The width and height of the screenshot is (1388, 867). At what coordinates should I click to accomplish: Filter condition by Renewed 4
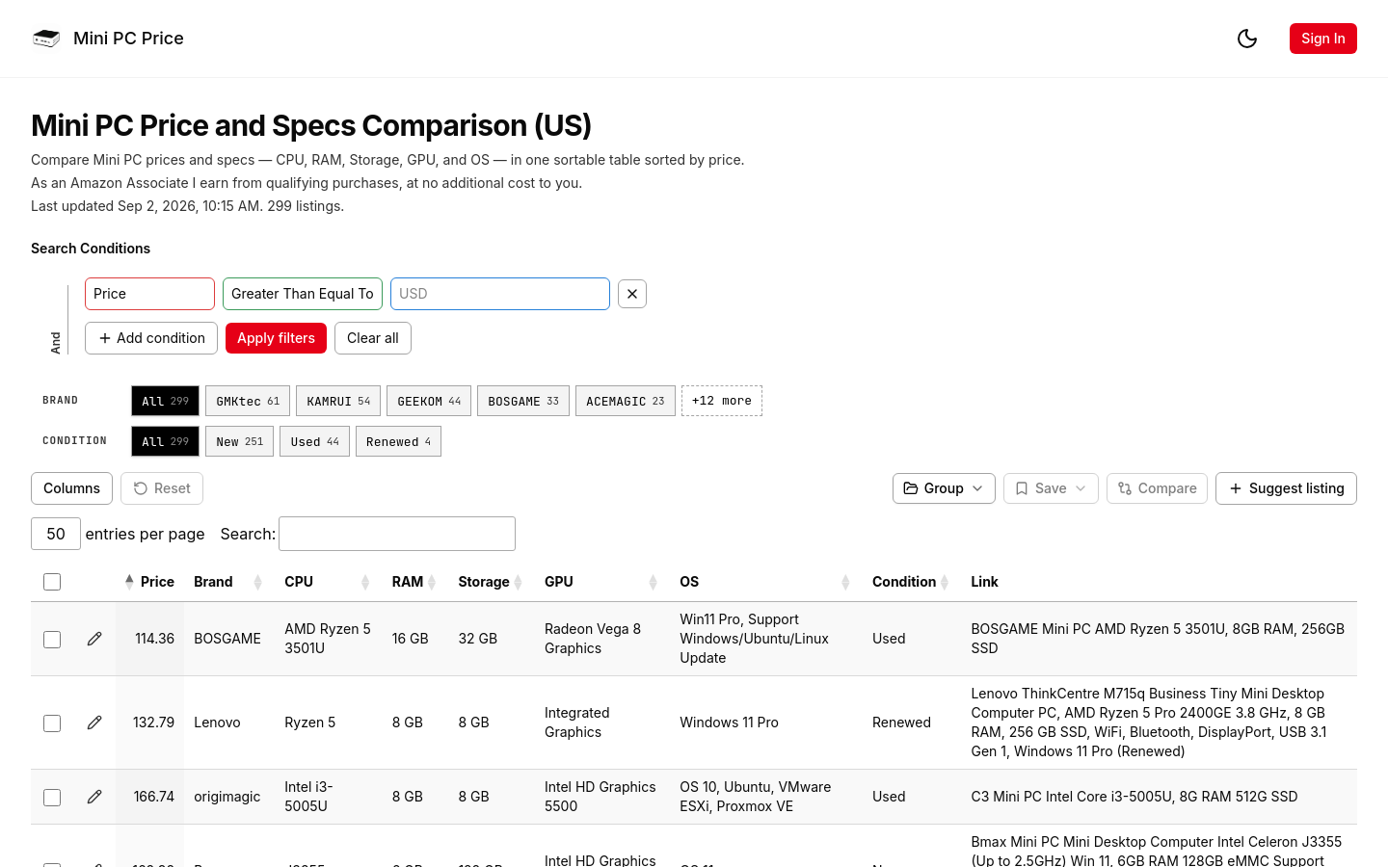coord(398,441)
